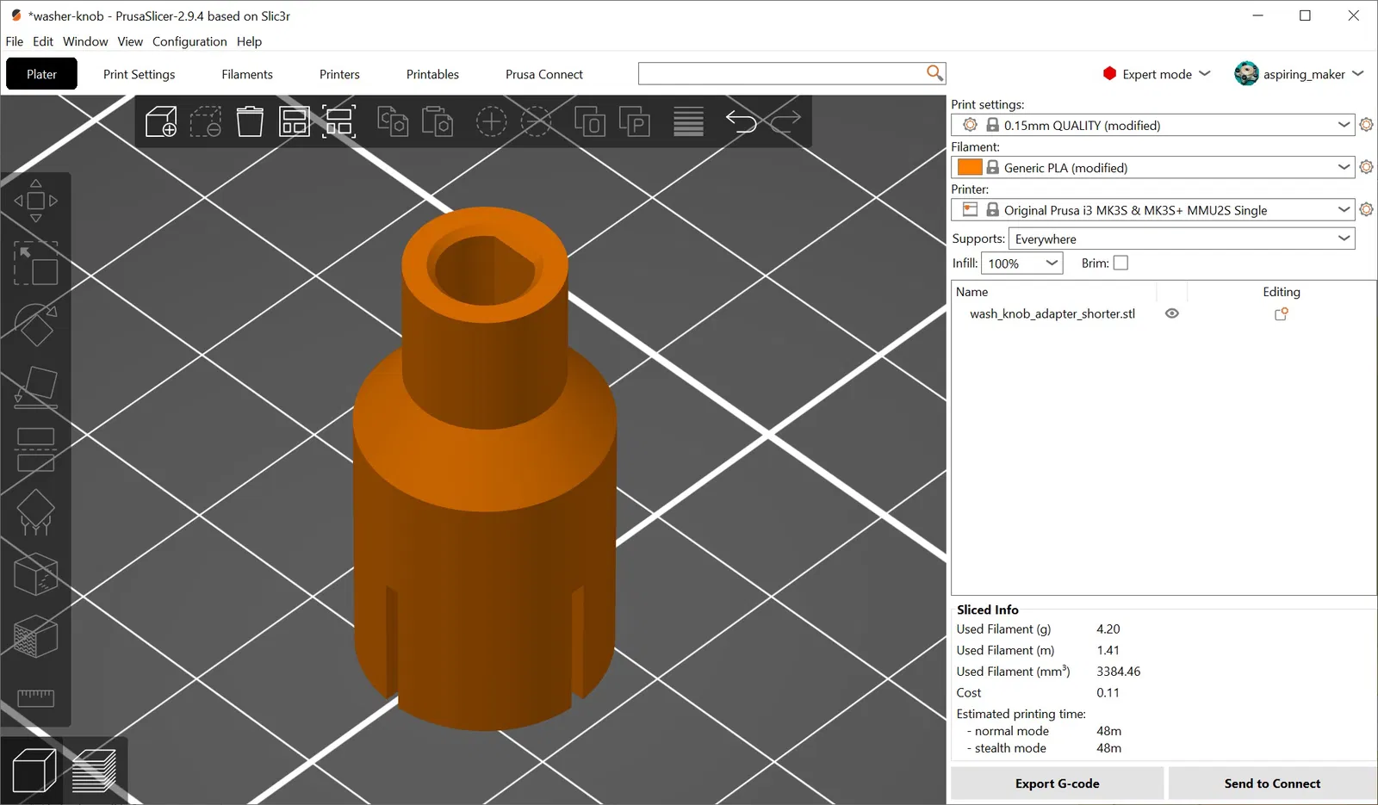The image size is (1378, 805).
Task: Click the Send to Connect button
Action: coord(1272,783)
